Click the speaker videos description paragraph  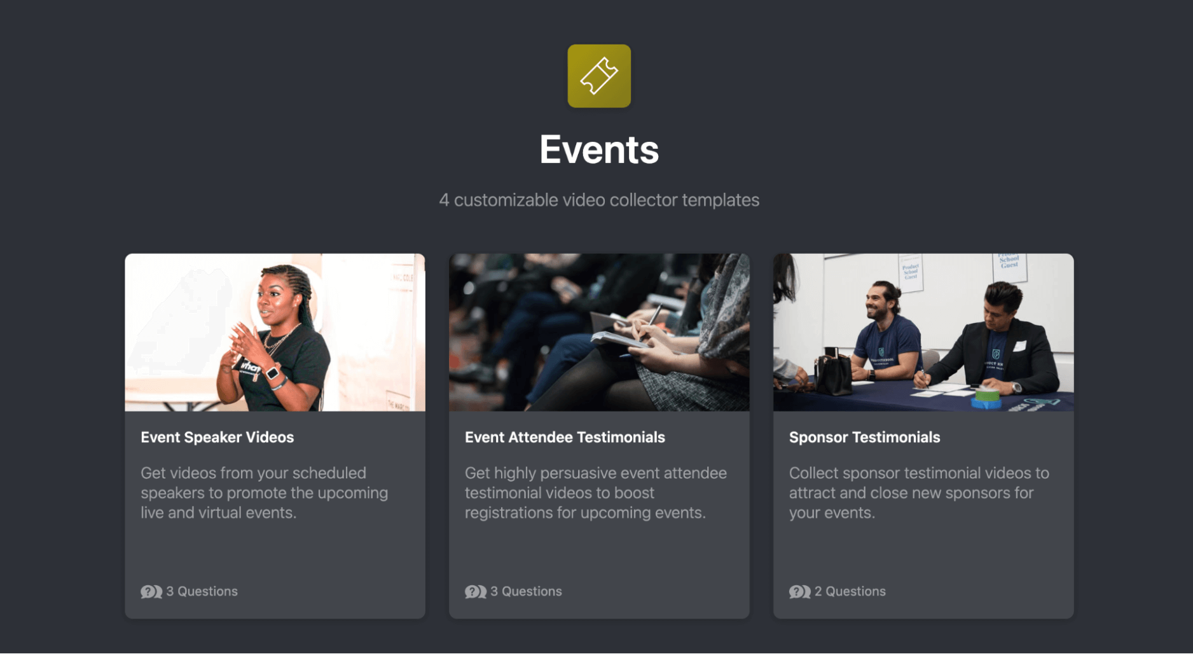point(264,492)
